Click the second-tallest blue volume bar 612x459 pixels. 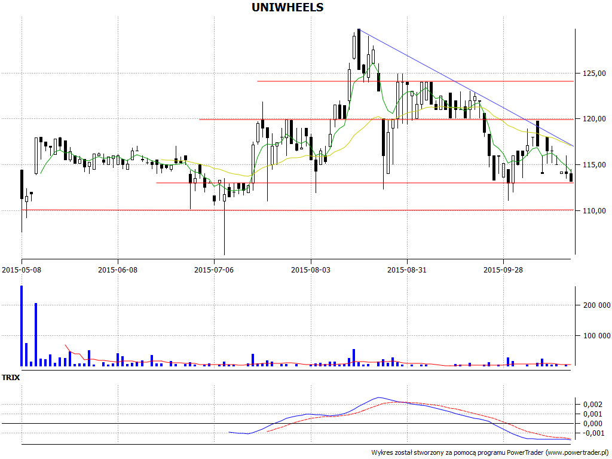point(36,335)
